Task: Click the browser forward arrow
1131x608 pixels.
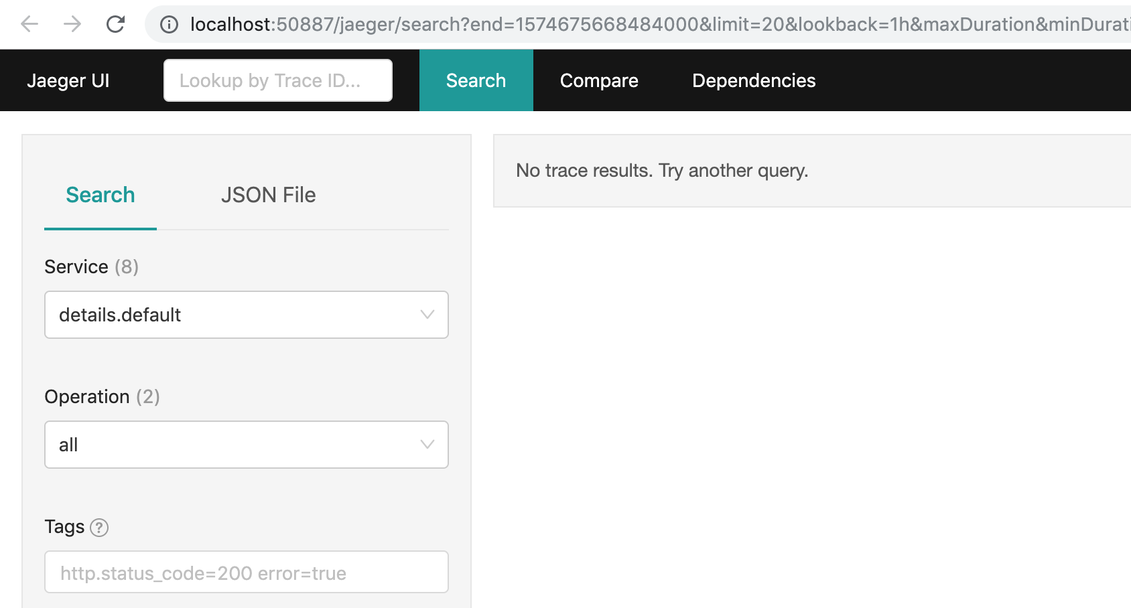Action: click(72, 25)
